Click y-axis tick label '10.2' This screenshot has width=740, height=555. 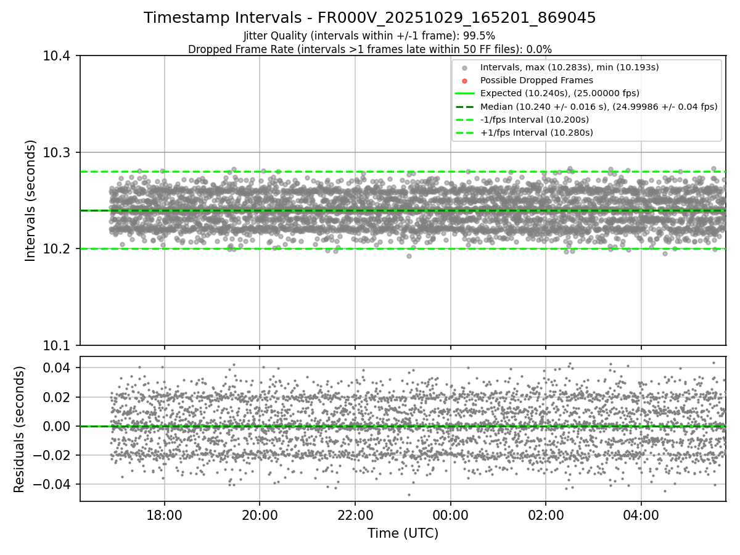[58, 249]
